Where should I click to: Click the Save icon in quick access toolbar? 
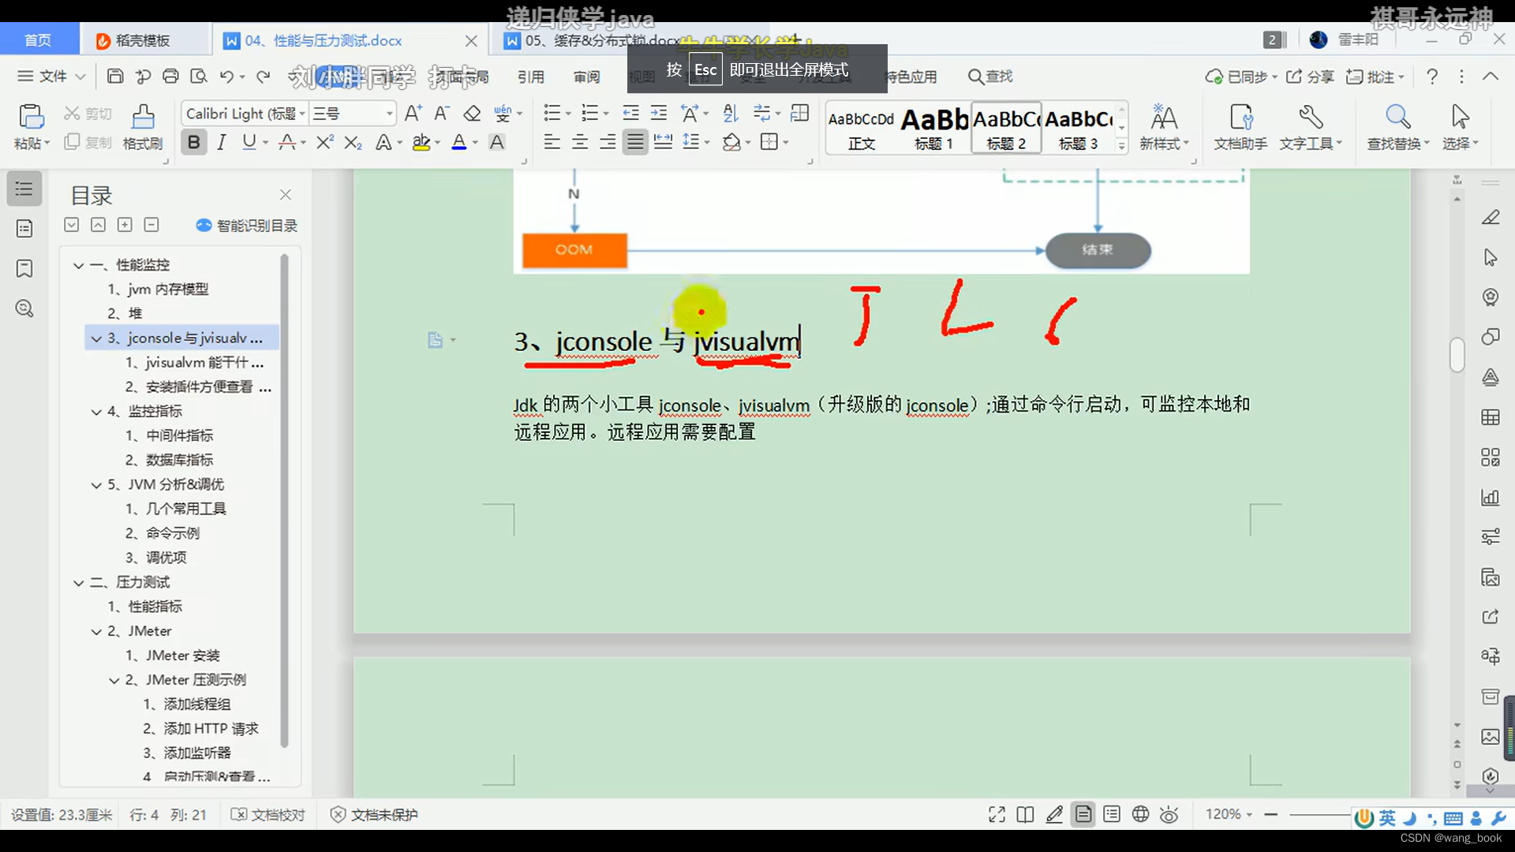(115, 76)
